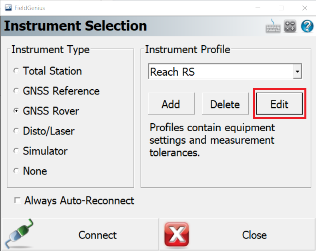This screenshot has width=316, height=251.
Task: Click the red X close icon
Action: click(x=177, y=235)
